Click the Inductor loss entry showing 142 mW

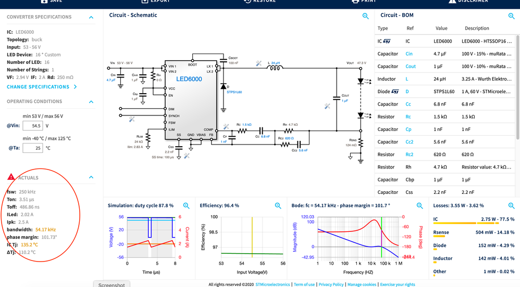pyautogui.click(x=474, y=258)
